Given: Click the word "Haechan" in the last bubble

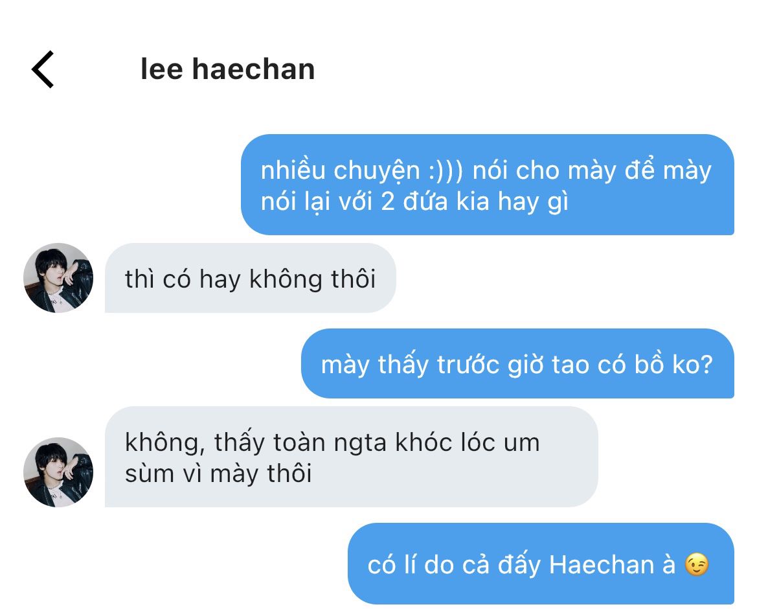Looking at the screenshot, I should point(602,564).
